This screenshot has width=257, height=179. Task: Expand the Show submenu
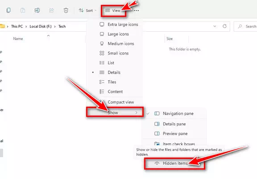tap(115, 112)
